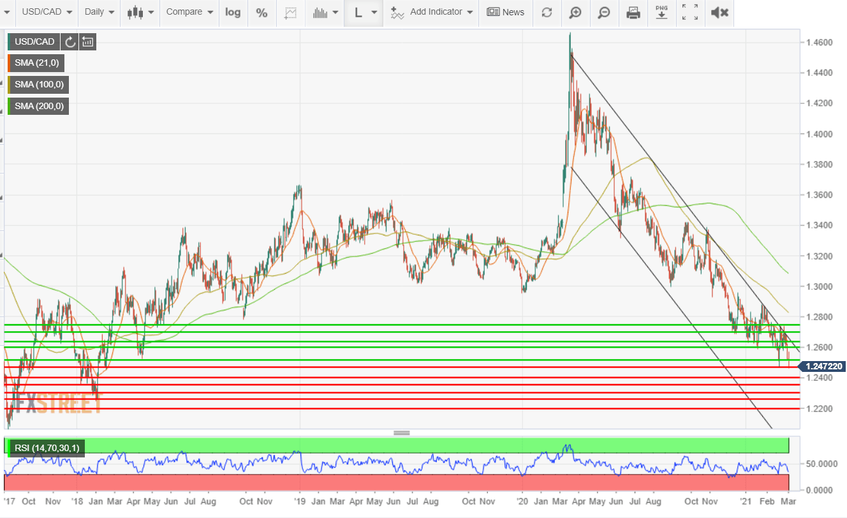847x518 pixels.
Task: Zoom out of the chart
Action: tap(604, 12)
